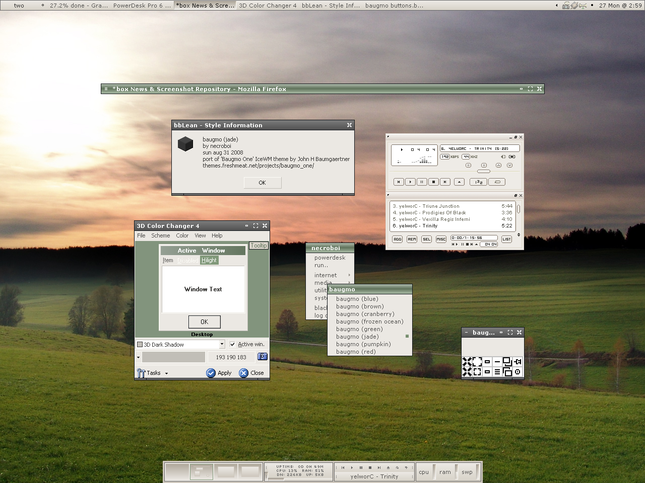Screen dimensions: 645x483
Task: Pause playback in the media player
Action: [422, 182]
